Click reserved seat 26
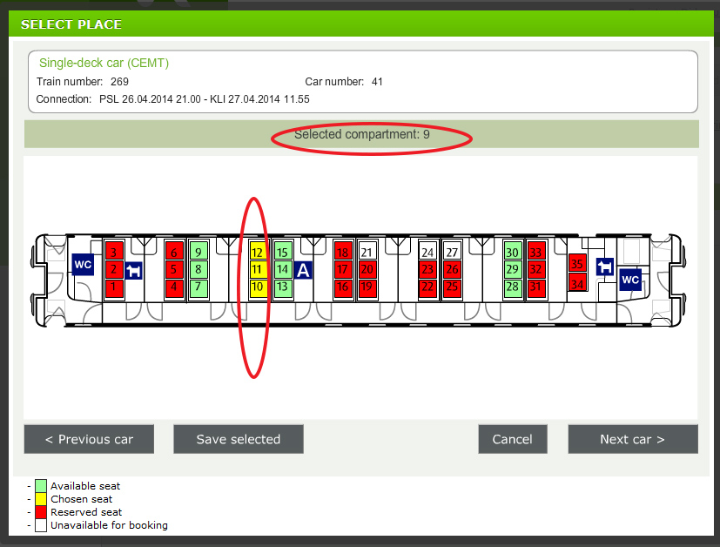The height and width of the screenshot is (547, 720). [x=453, y=270]
